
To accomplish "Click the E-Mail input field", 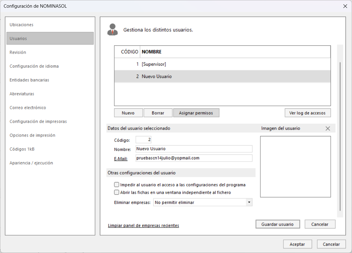I will point(194,158).
